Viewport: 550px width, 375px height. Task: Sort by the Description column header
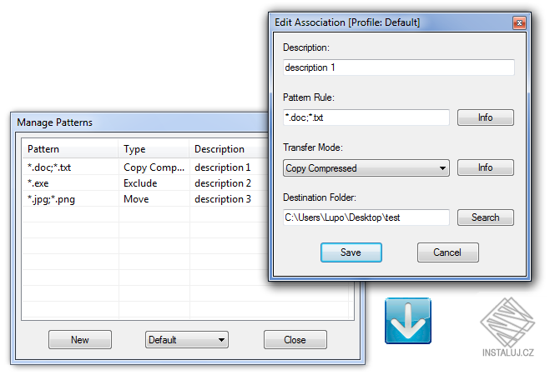click(229, 149)
